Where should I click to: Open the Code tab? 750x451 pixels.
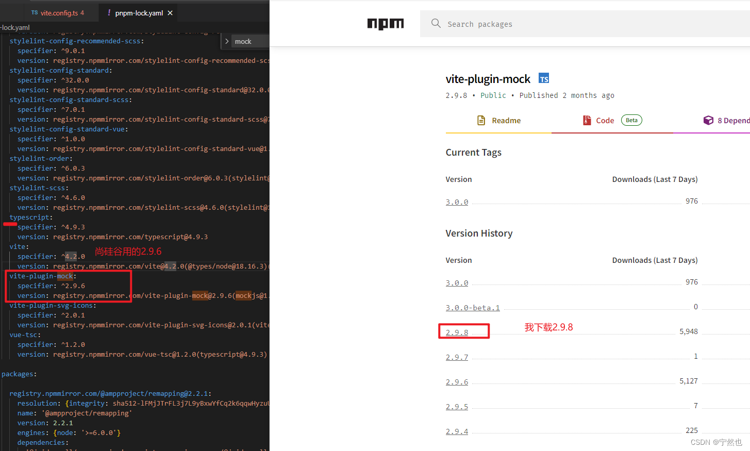click(x=612, y=120)
